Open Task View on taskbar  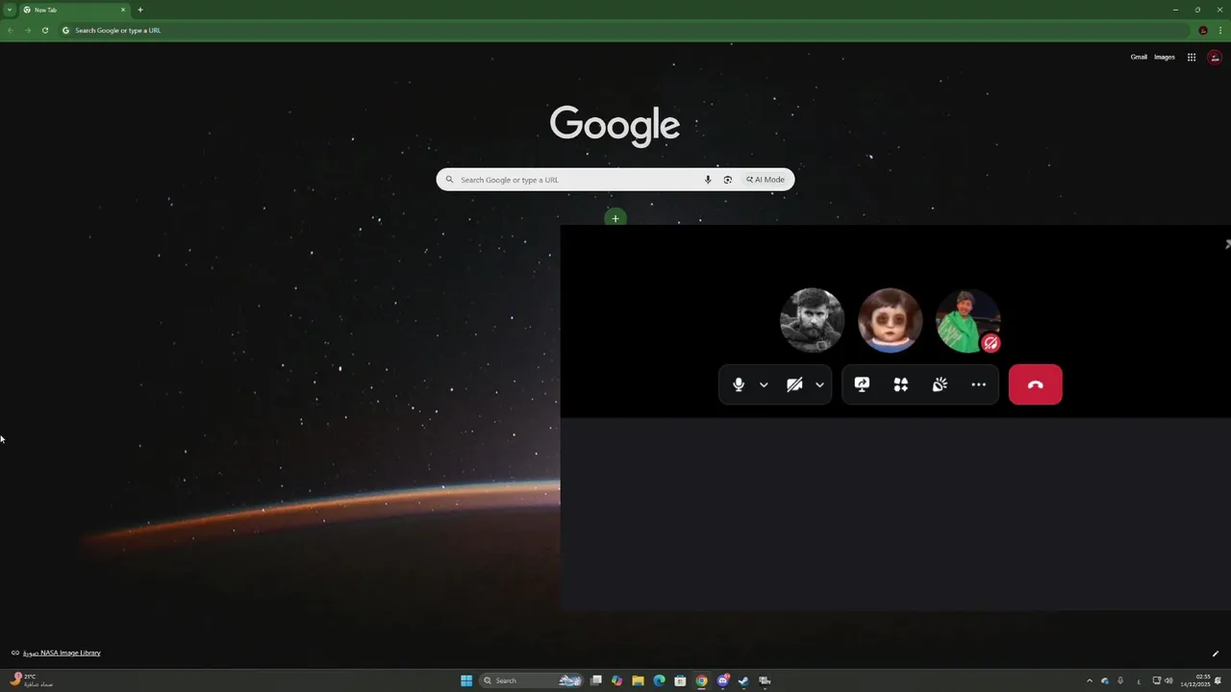[x=596, y=680]
